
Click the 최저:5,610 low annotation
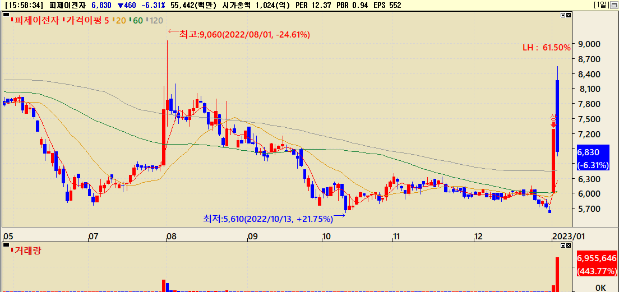click(x=268, y=219)
